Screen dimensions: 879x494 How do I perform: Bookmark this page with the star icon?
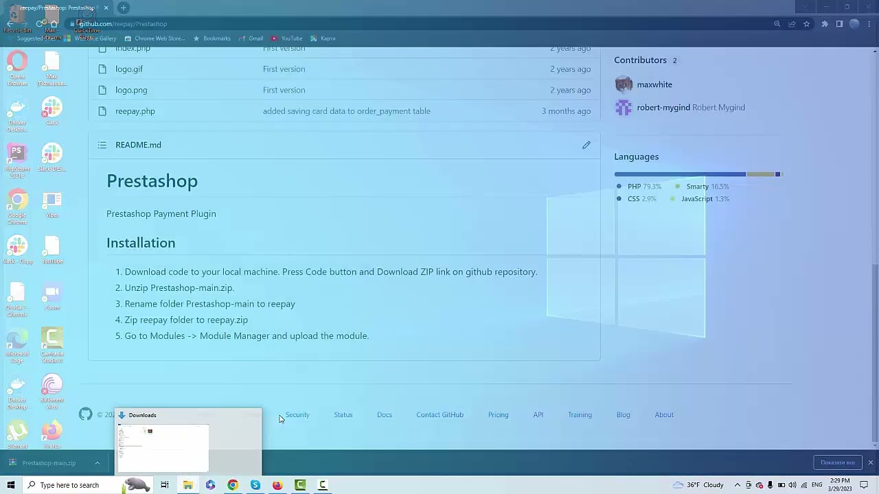(x=807, y=24)
